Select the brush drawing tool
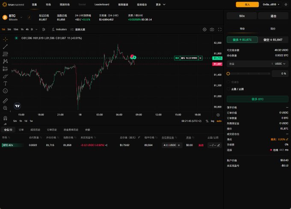The width and height of the screenshot is (291, 209). click(6, 76)
